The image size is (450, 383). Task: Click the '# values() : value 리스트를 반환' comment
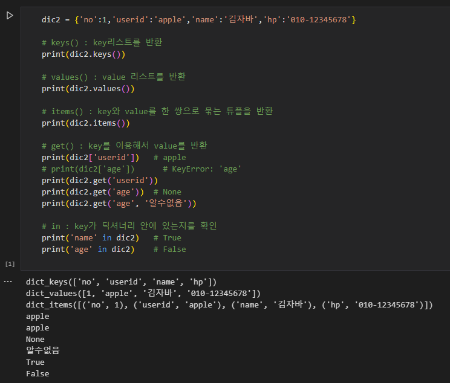114,77
